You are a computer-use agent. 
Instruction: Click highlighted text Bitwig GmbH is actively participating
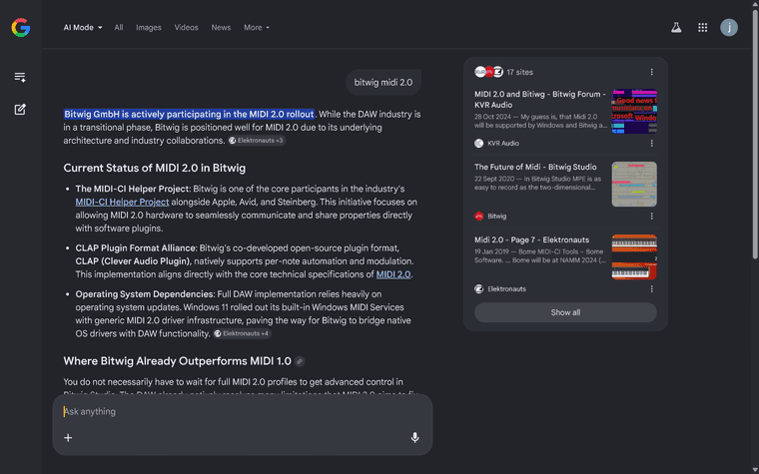(x=189, y=115)
